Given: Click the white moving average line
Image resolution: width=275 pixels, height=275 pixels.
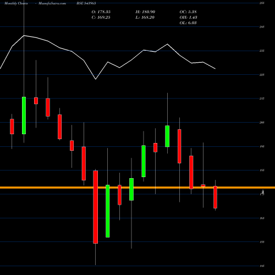Looking at the screenshot, I should coord(108,62).
